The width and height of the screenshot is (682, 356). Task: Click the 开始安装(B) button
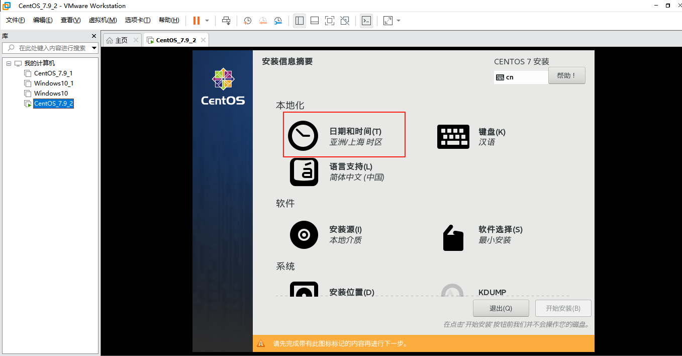point(563,308)
